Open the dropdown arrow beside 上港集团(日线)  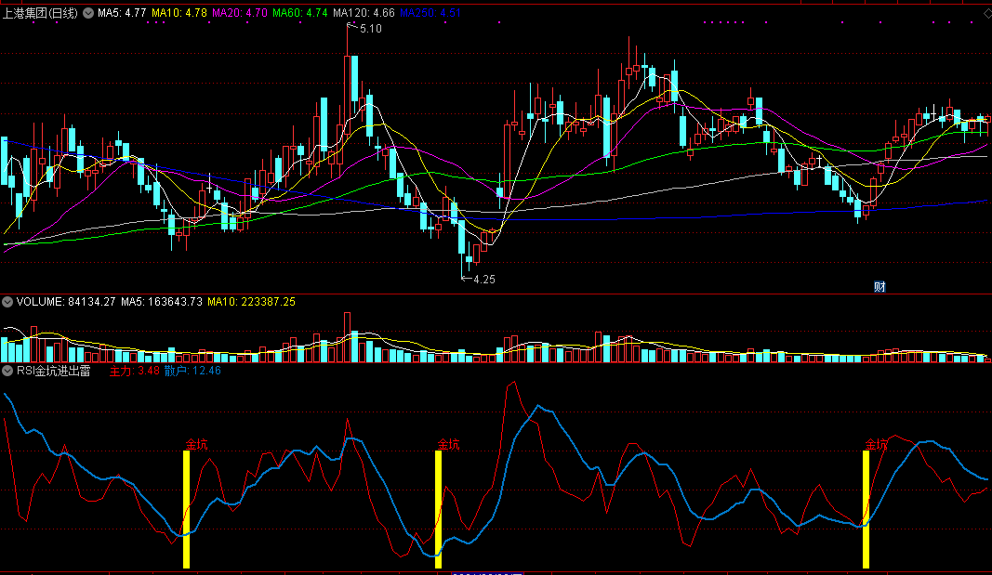[x=88, y=13]
